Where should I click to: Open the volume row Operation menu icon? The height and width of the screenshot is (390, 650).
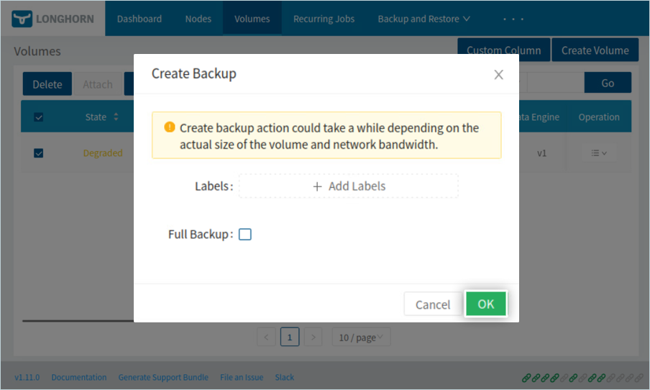pos(599,153)
